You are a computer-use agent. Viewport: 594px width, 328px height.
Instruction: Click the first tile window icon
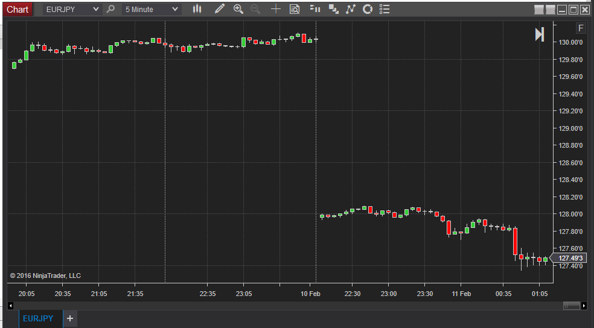coord(538,10)
